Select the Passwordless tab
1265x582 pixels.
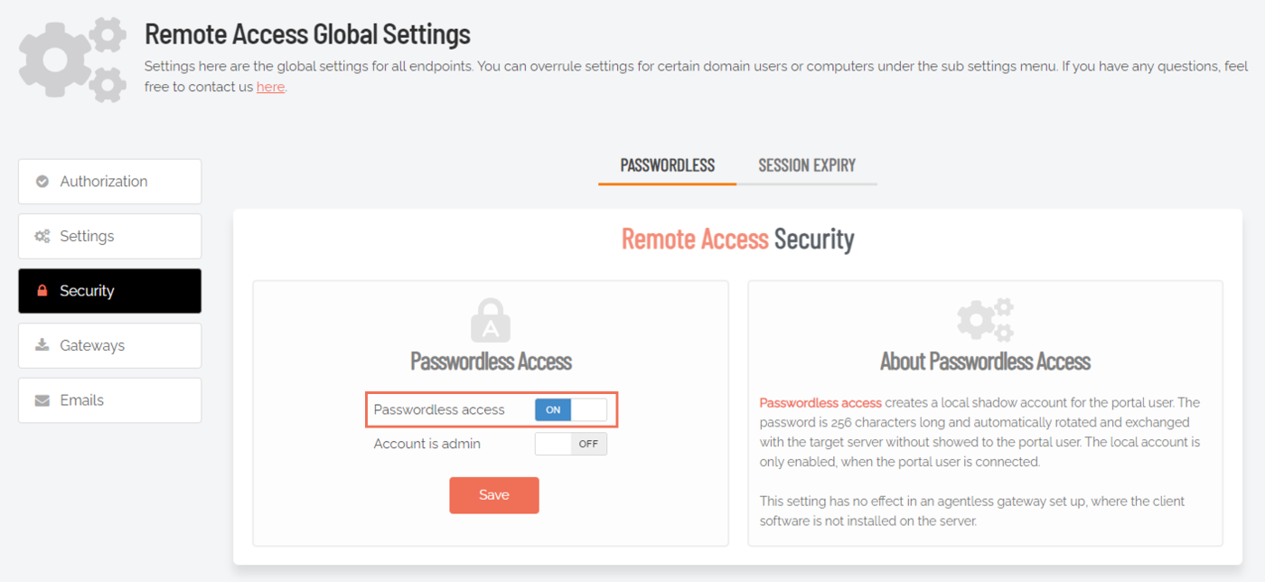667,165
